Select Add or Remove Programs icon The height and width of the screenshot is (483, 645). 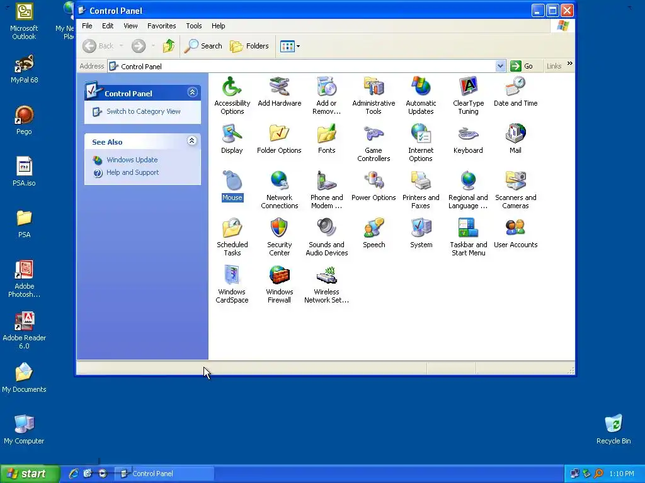pyautogui.click(x=327, y=96)
